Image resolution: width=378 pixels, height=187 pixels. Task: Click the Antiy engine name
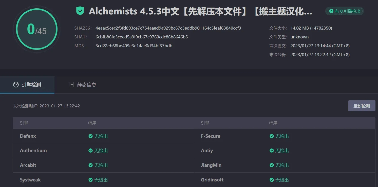click(x=207, y=151)
